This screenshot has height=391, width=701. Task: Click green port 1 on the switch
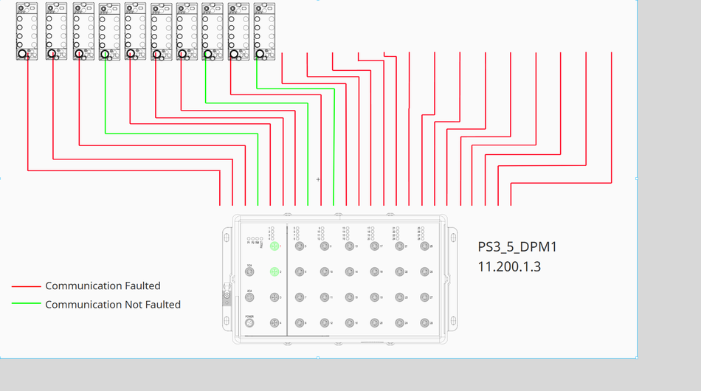pyautogui.click(x=274, y=246)
